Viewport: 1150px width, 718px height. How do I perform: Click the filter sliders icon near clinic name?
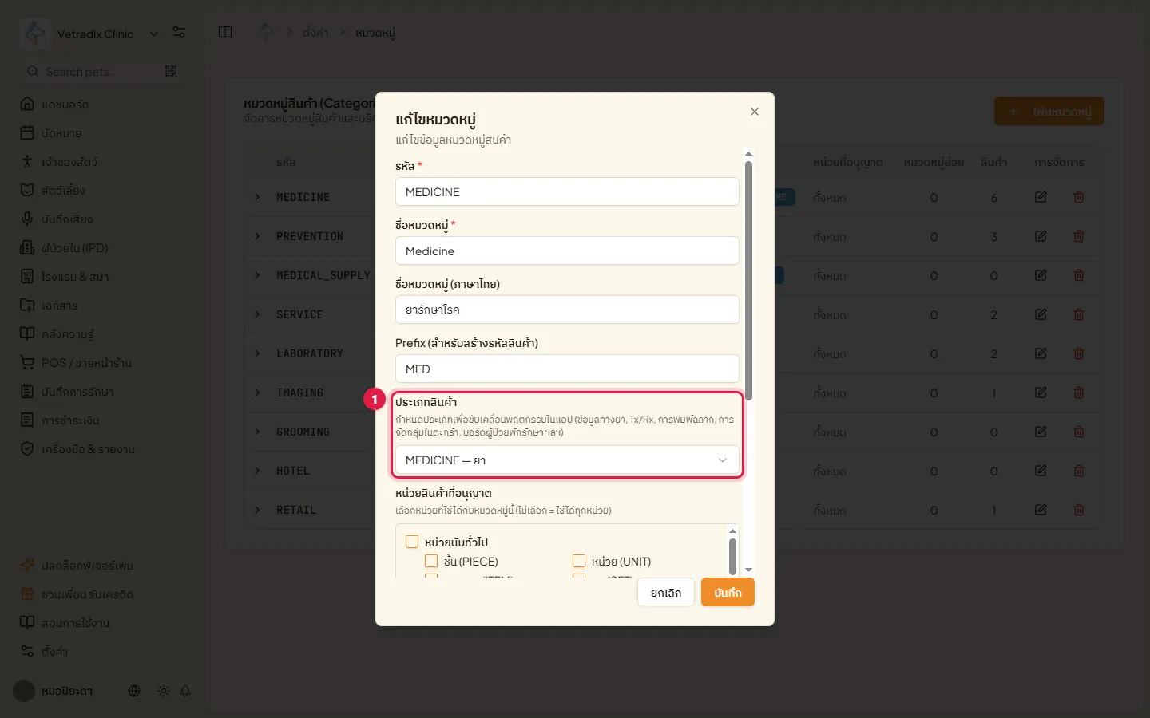point(179,32)
